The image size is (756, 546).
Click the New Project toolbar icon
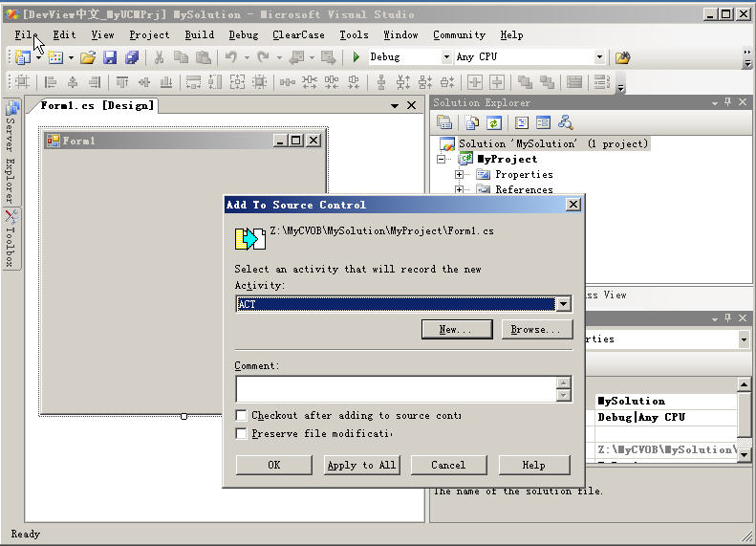pyautogui.click(x=22, y=57)
